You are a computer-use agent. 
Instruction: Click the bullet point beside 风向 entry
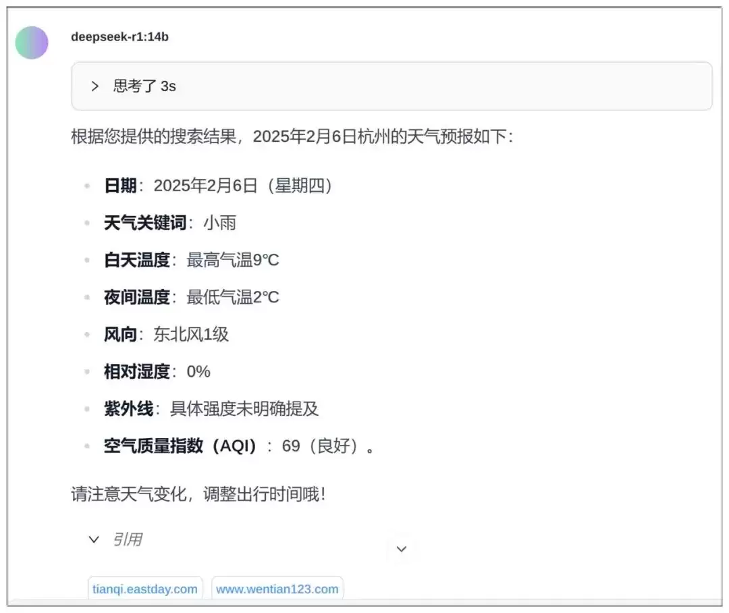tap(86, 334)
